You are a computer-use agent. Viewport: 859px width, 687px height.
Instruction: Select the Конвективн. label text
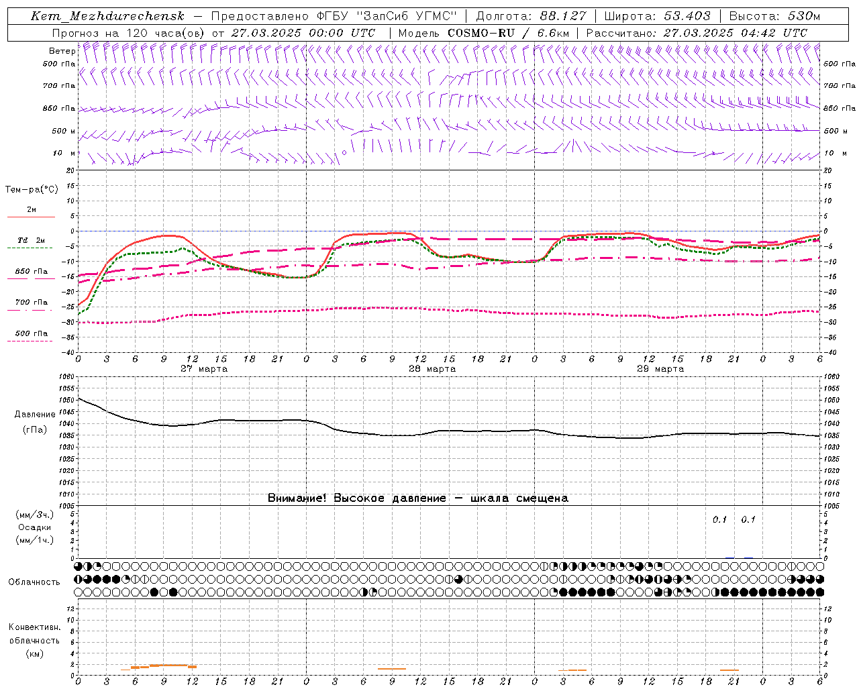34,627
